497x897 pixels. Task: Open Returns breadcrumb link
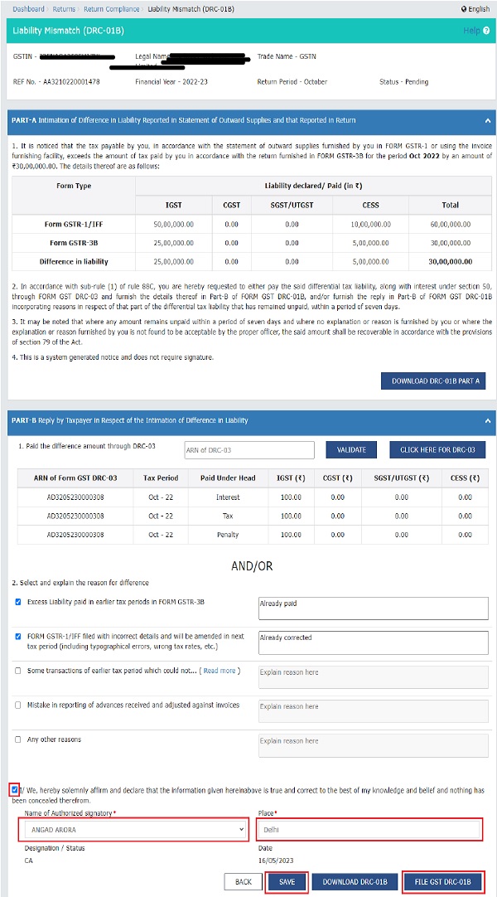pyautogui.click(x=64, y=9)
